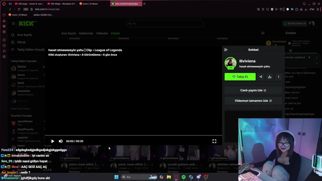
Task: Play the clip in the video player
Action: coord(53,141)
